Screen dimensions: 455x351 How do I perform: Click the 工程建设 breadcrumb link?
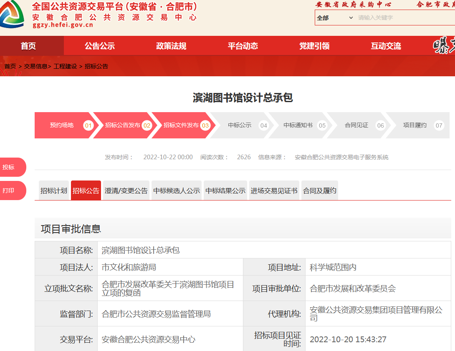point(65,66)
